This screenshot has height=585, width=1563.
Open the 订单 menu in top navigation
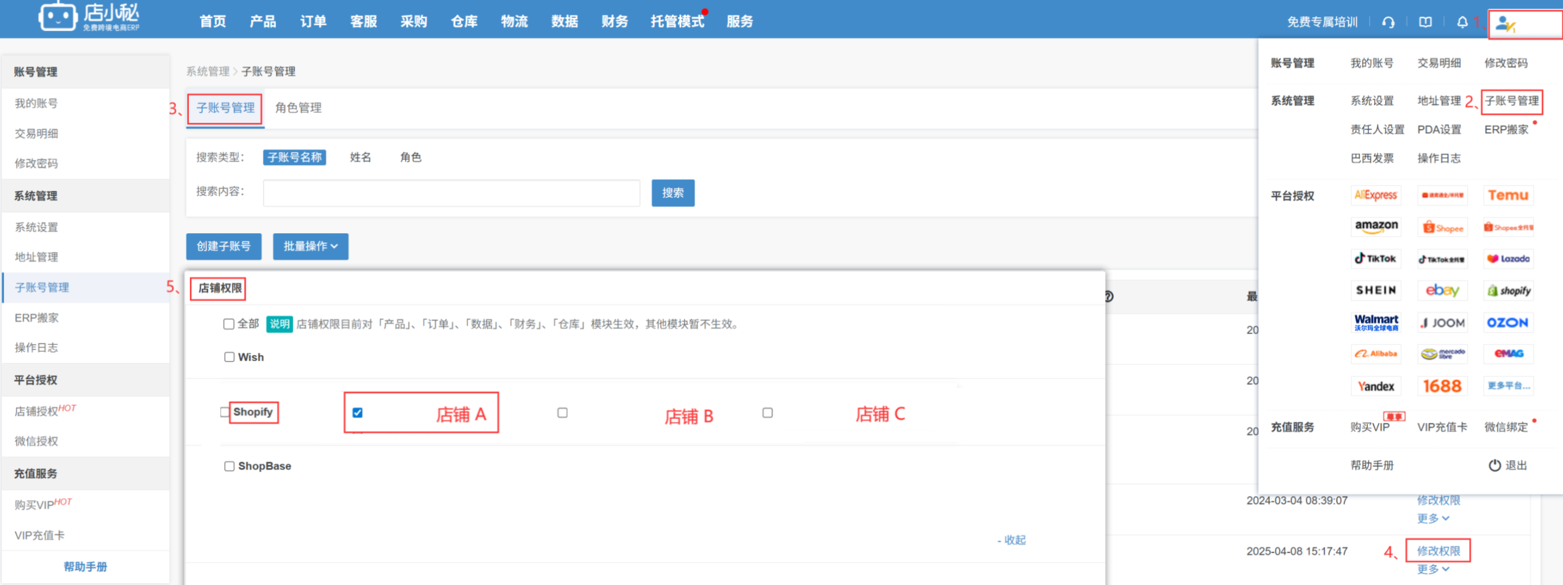tap(313, 22)
